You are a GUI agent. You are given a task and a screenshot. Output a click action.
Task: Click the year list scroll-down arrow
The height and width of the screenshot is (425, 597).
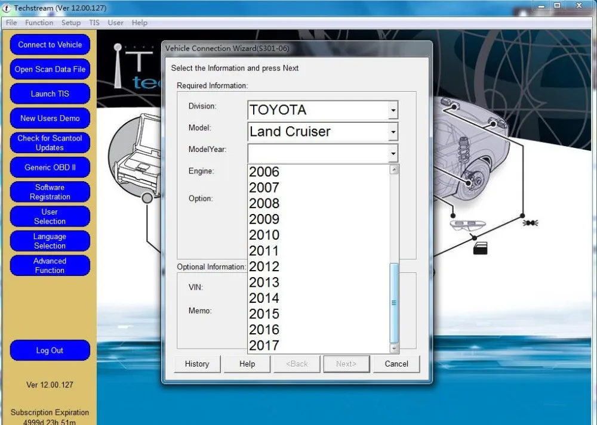click(395, 348)
